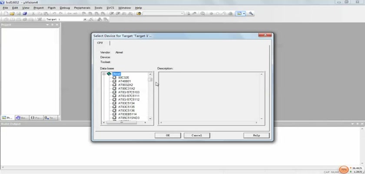The height and width of the screenshot is (174, 365).
Task: Click the Download to flash icon
Action: [x=39, y=19]
